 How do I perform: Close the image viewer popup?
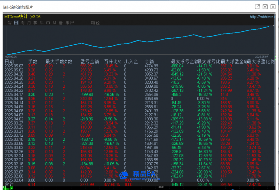(273, 7)
